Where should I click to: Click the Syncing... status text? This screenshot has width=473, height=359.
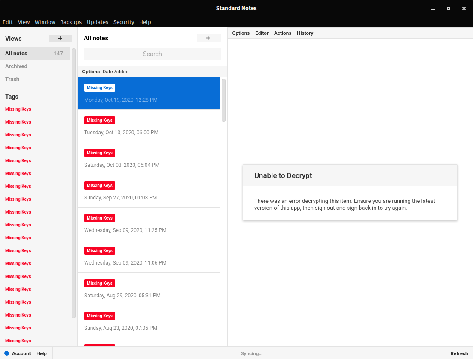[252, 353]
